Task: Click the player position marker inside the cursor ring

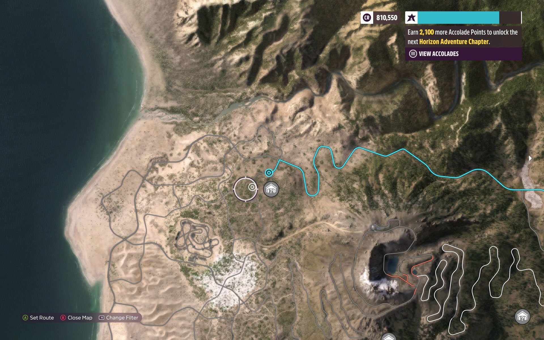Action: (x=252, y=187)
